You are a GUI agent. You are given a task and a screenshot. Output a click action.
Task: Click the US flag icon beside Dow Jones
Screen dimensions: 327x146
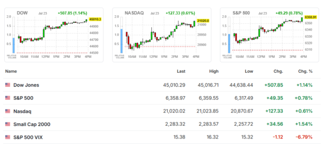(x=8, y=85)
